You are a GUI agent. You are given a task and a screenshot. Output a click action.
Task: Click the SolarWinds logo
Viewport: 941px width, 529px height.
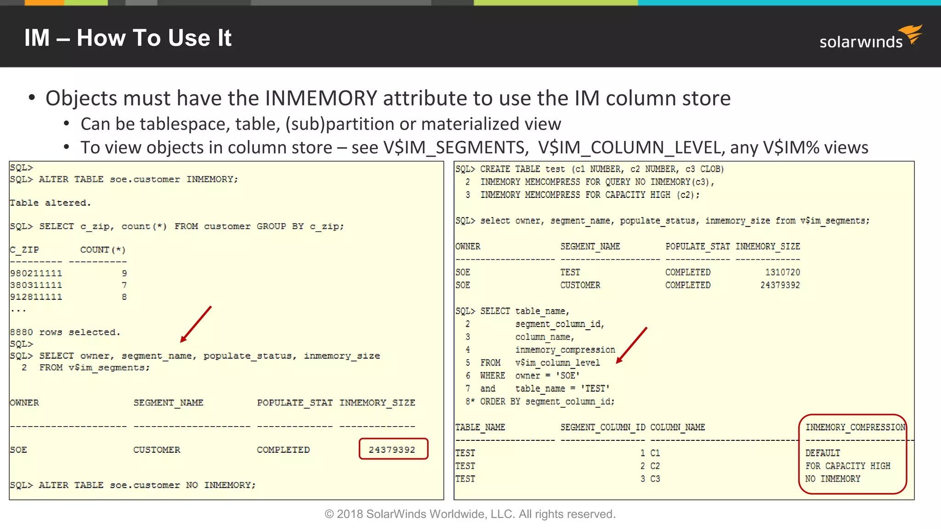point(871,37)
